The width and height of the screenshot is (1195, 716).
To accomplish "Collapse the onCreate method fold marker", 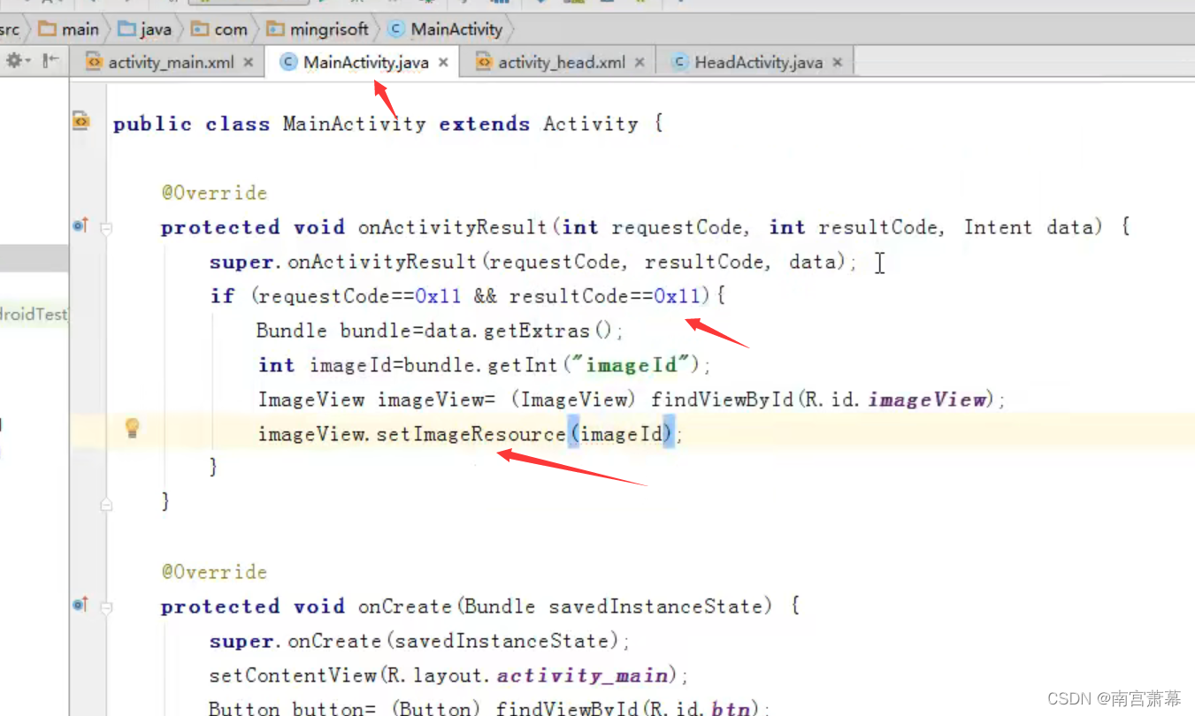I will [x=106, y=607].
